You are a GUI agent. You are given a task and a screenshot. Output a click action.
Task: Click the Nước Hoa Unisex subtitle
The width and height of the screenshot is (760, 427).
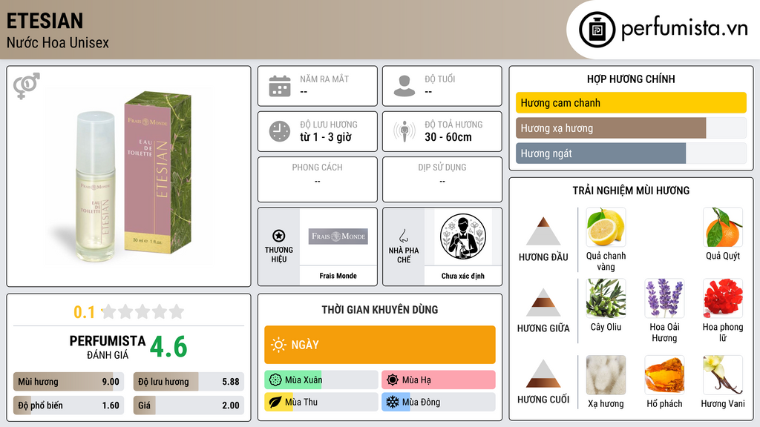point(58,42)
